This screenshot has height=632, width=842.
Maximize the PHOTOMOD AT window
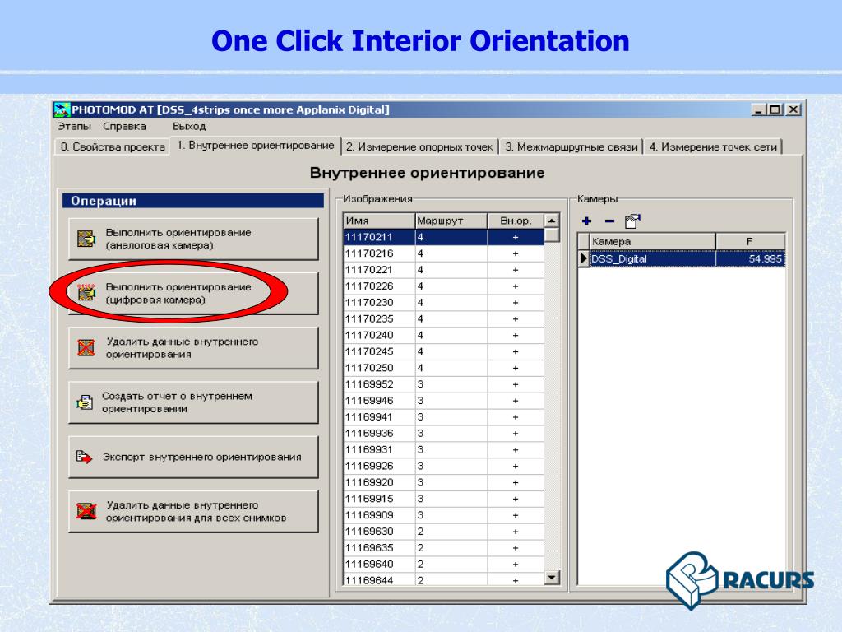coord(775,109)
